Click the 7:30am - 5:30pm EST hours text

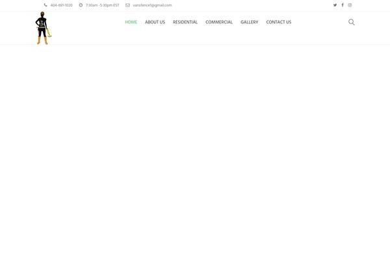point(103,5)
